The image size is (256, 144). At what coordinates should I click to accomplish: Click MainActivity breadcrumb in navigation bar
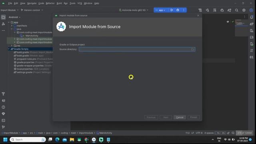104,133
